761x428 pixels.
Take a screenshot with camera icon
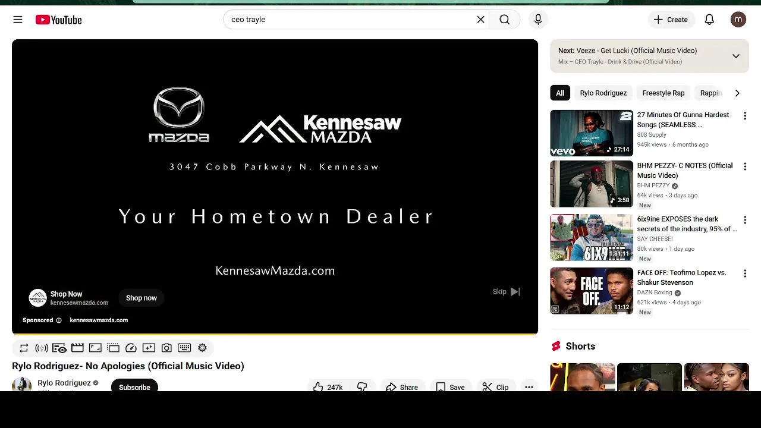tap(166, 348)
